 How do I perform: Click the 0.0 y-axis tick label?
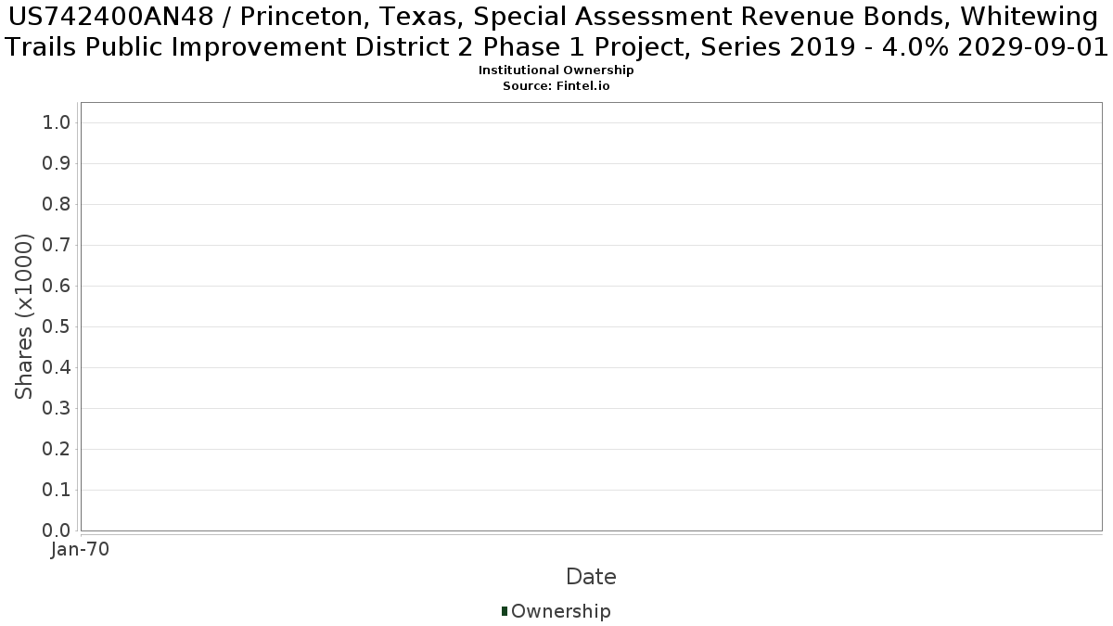coord(58,531)
